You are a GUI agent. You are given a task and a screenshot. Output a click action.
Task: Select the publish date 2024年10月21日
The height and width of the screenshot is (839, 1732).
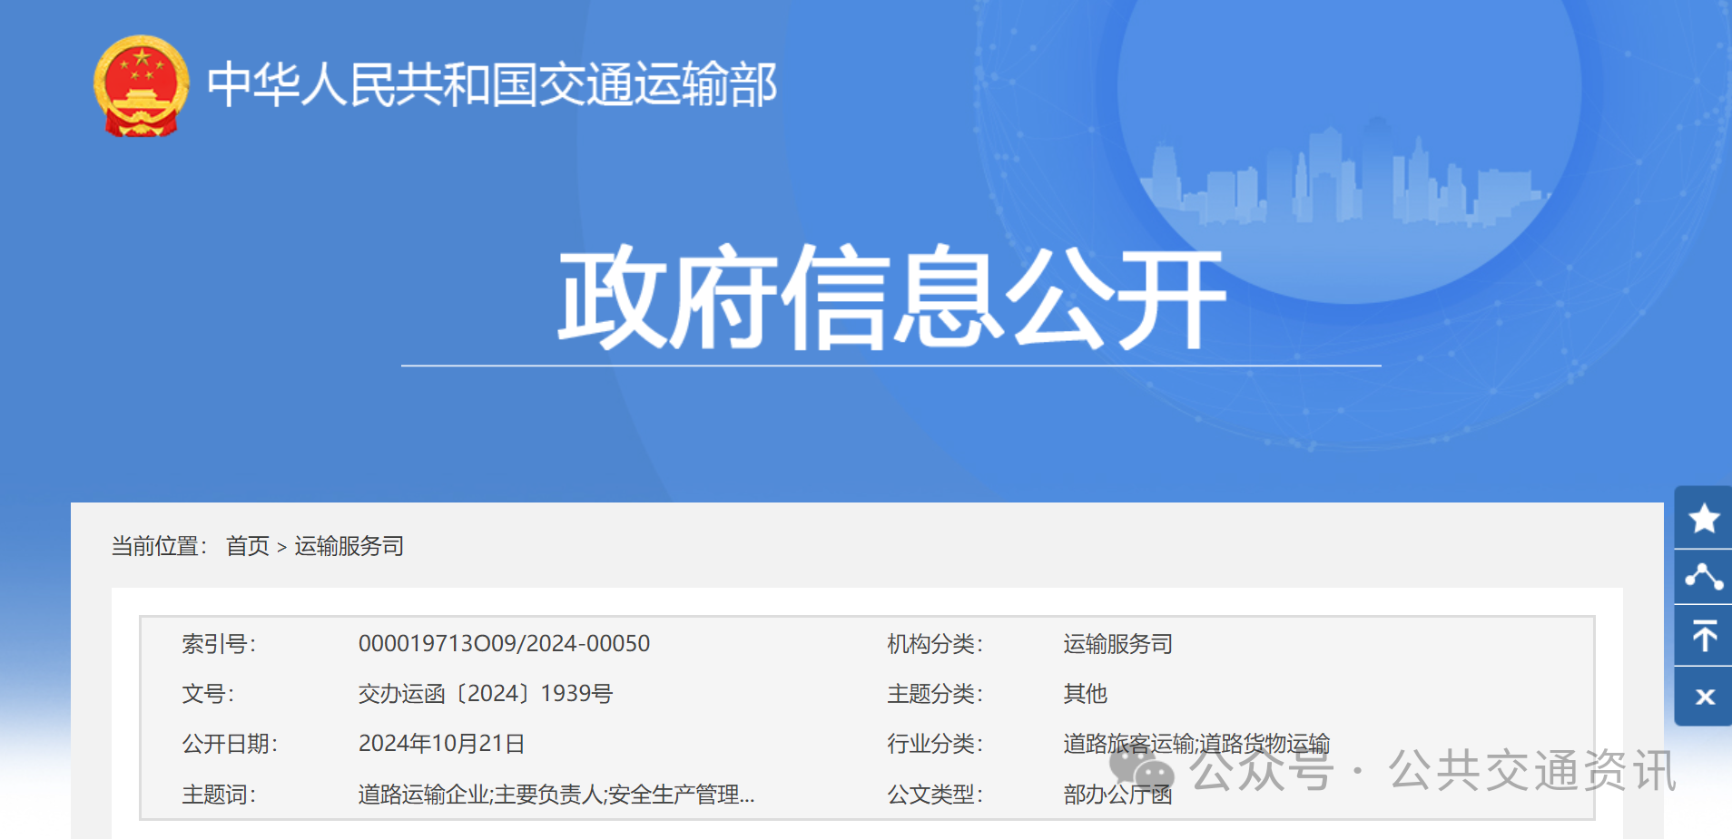coord(441,744)
